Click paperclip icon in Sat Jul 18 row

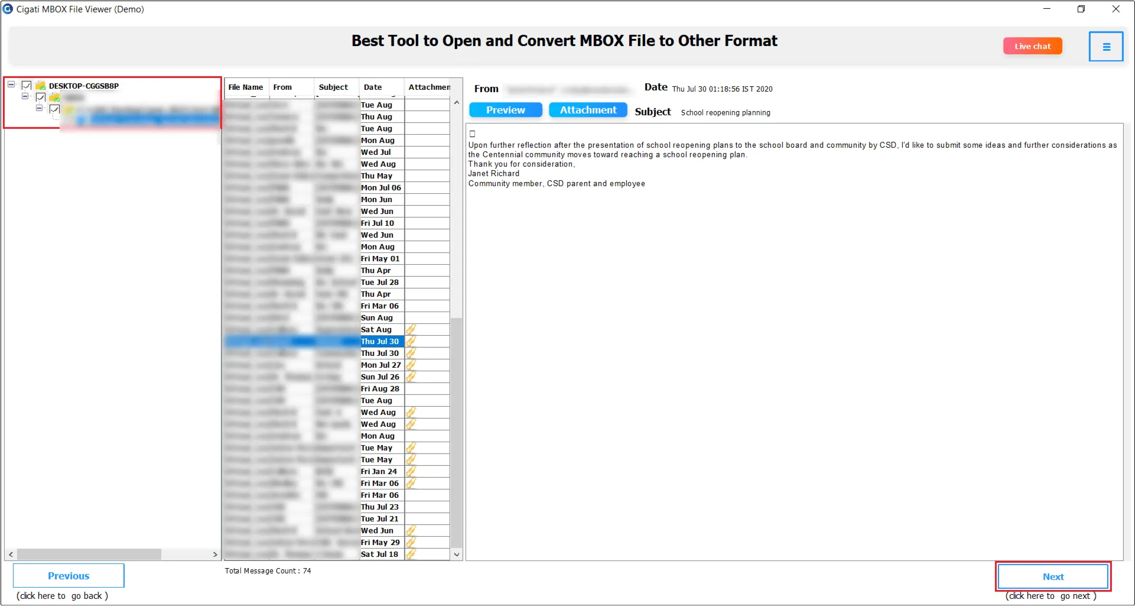[x=411, y=554]
